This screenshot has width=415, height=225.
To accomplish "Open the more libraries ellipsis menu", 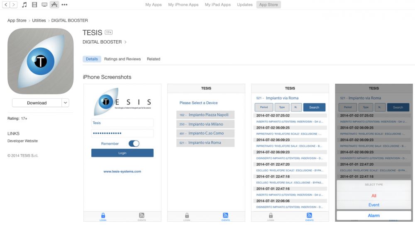I will pyautogui.click(x=64, y=5).
